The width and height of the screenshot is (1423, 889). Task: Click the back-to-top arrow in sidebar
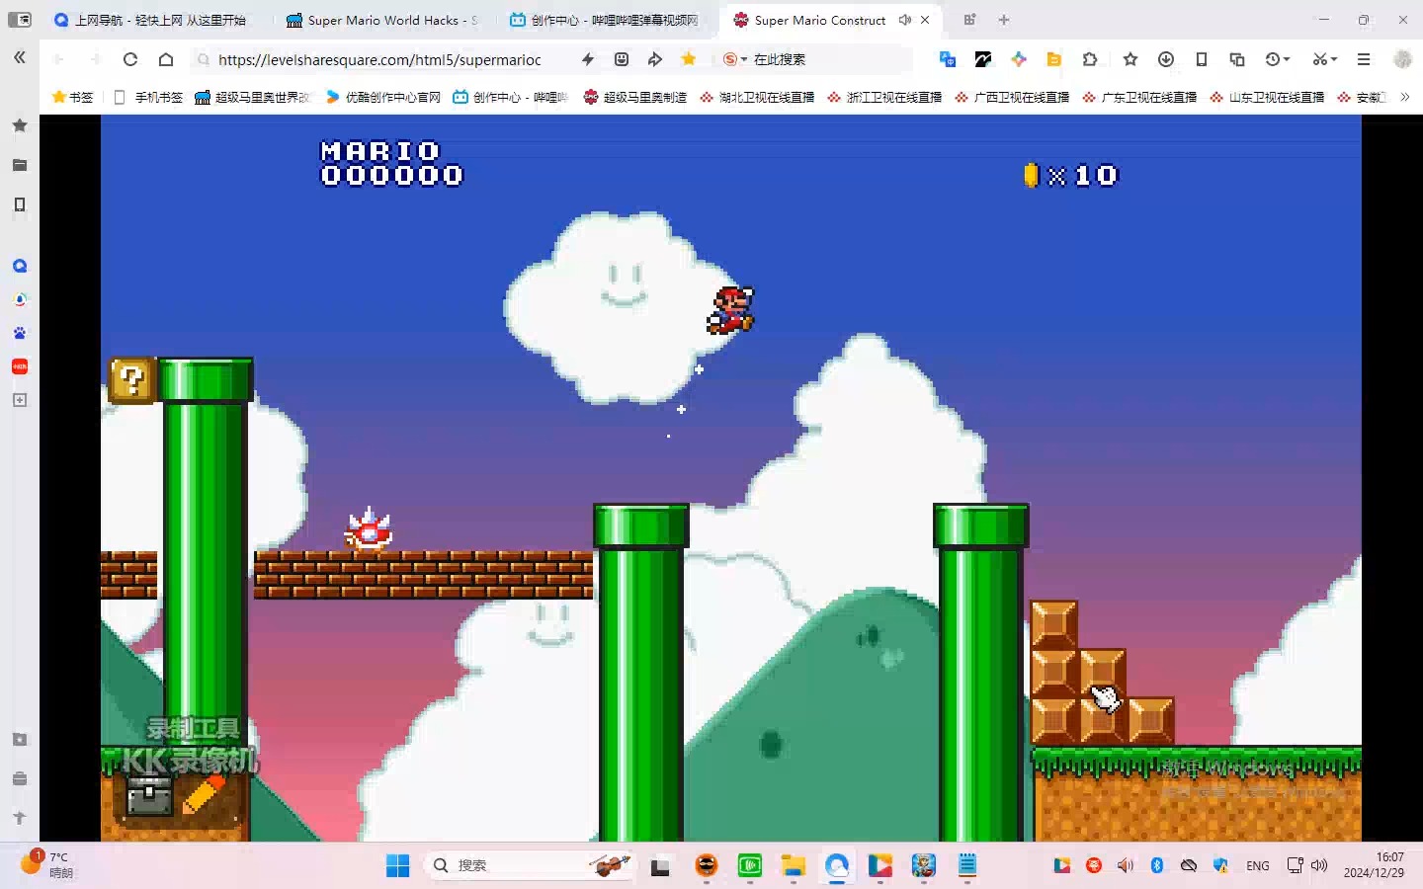[20, 818]
